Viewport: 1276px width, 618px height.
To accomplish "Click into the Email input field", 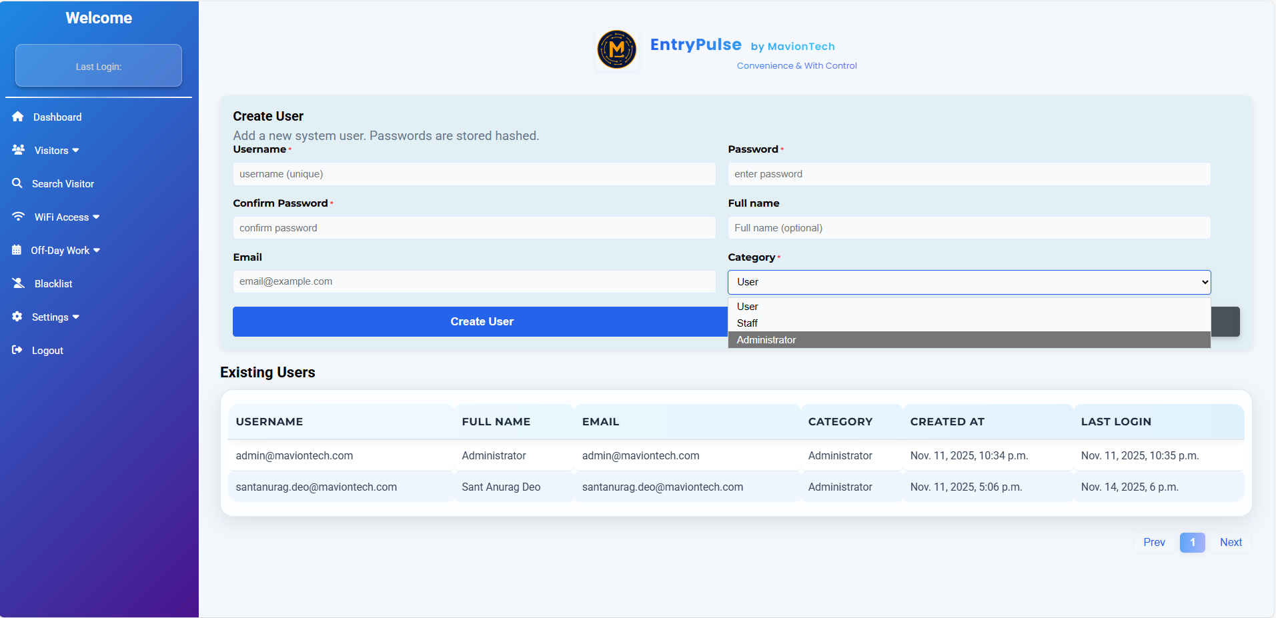I will [474, 281].
